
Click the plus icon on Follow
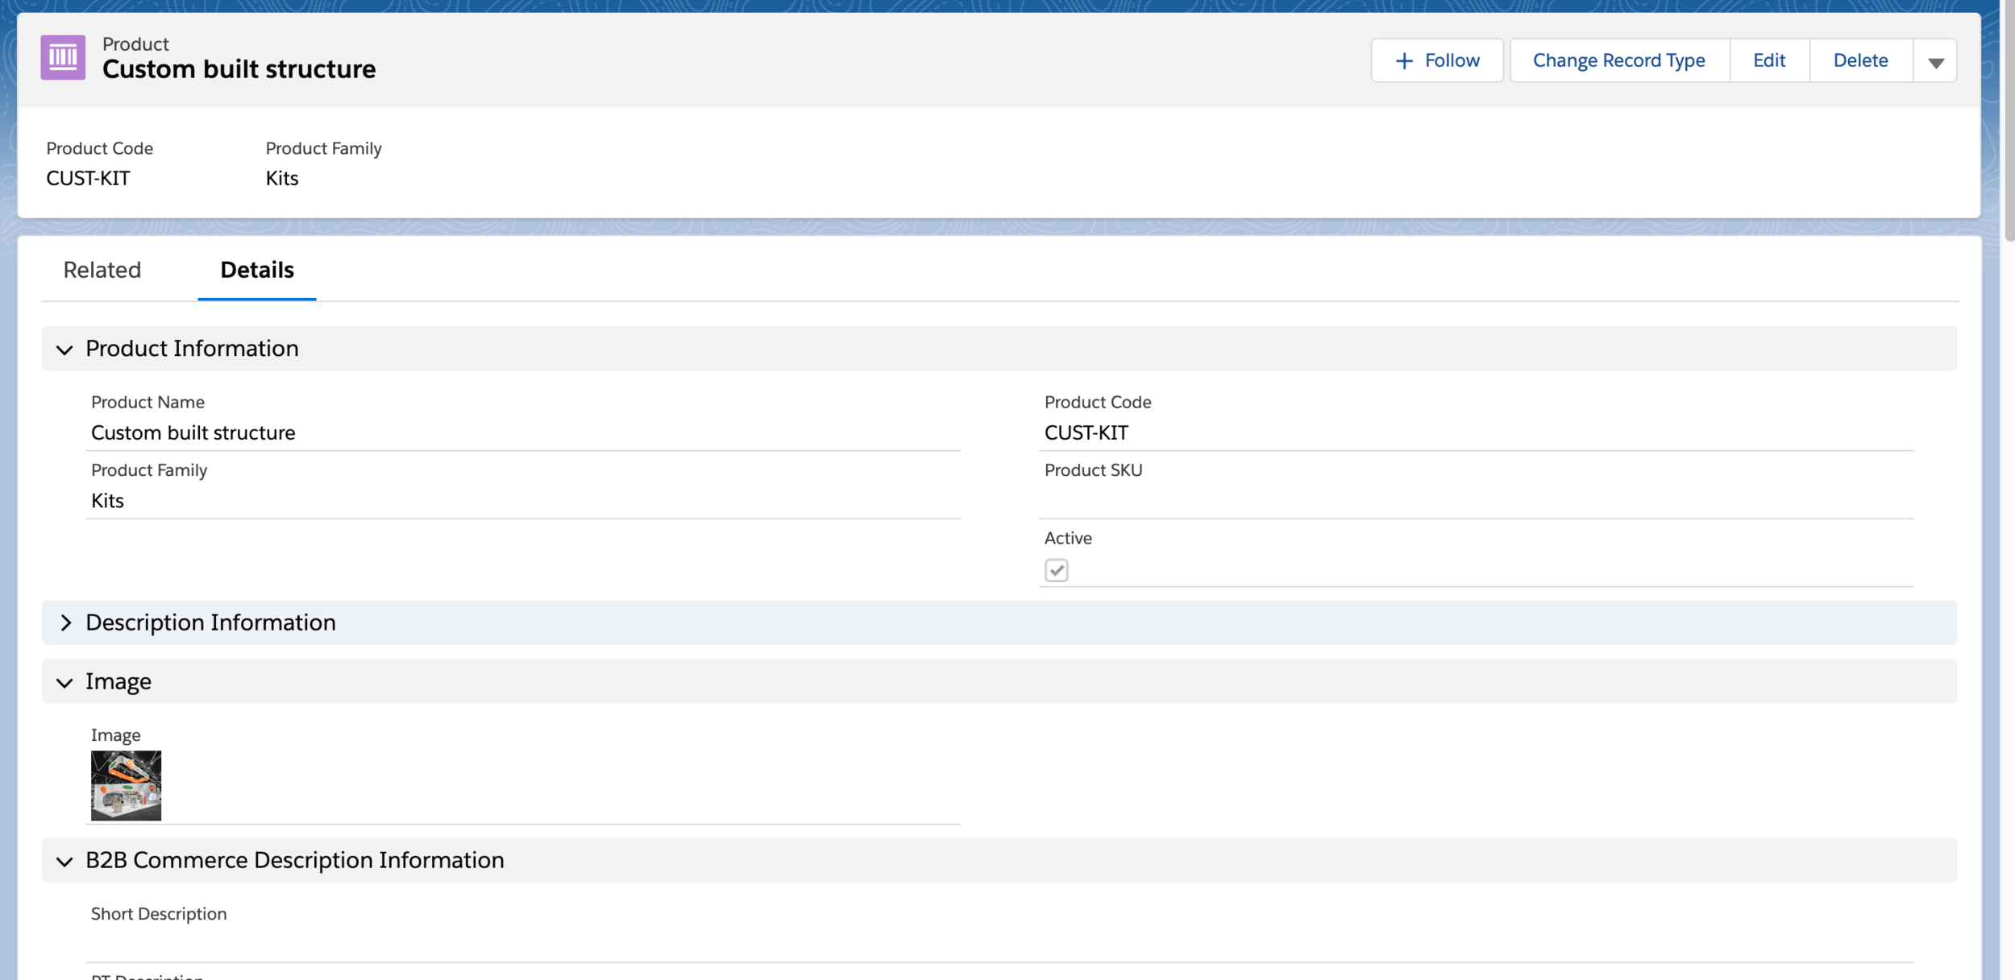(x=1403, y=61)
